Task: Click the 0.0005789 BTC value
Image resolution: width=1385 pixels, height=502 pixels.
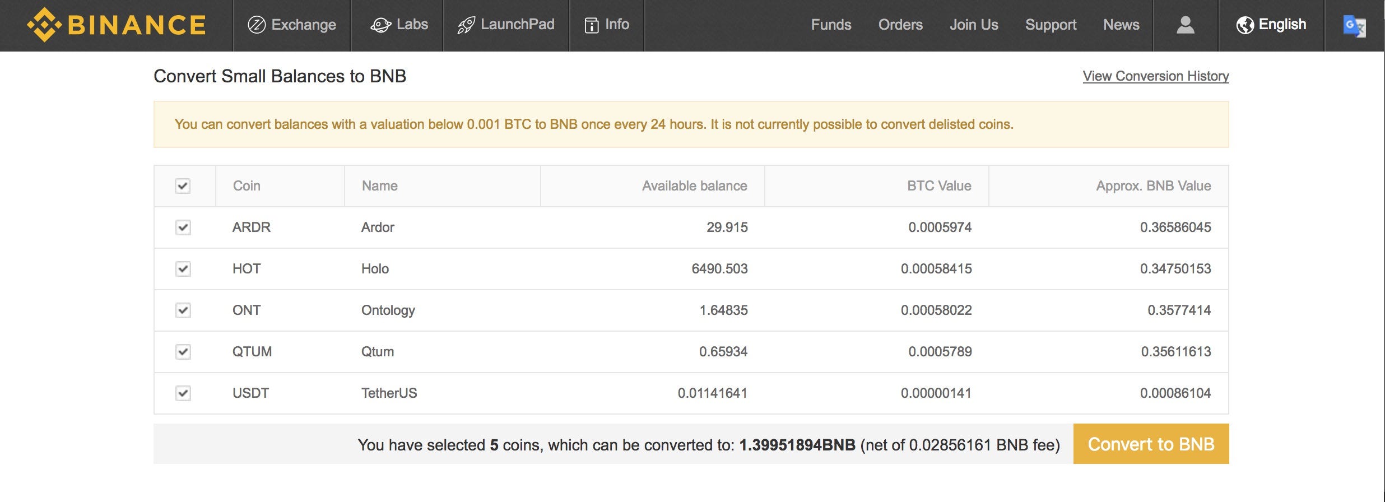Action: point(940,352)
